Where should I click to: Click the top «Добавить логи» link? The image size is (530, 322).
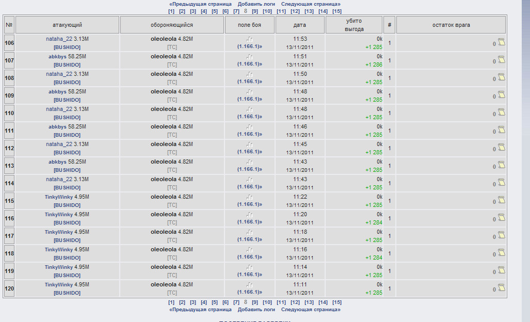(x=256, y=4)
